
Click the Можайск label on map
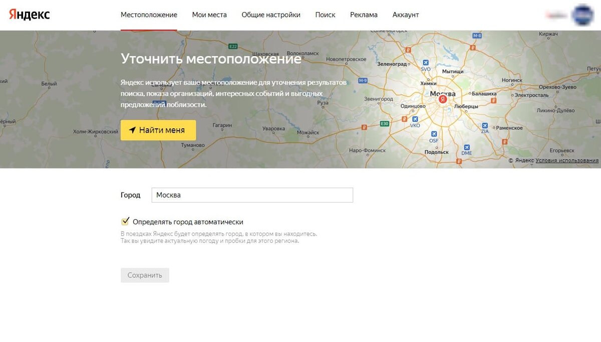[308, 133]
